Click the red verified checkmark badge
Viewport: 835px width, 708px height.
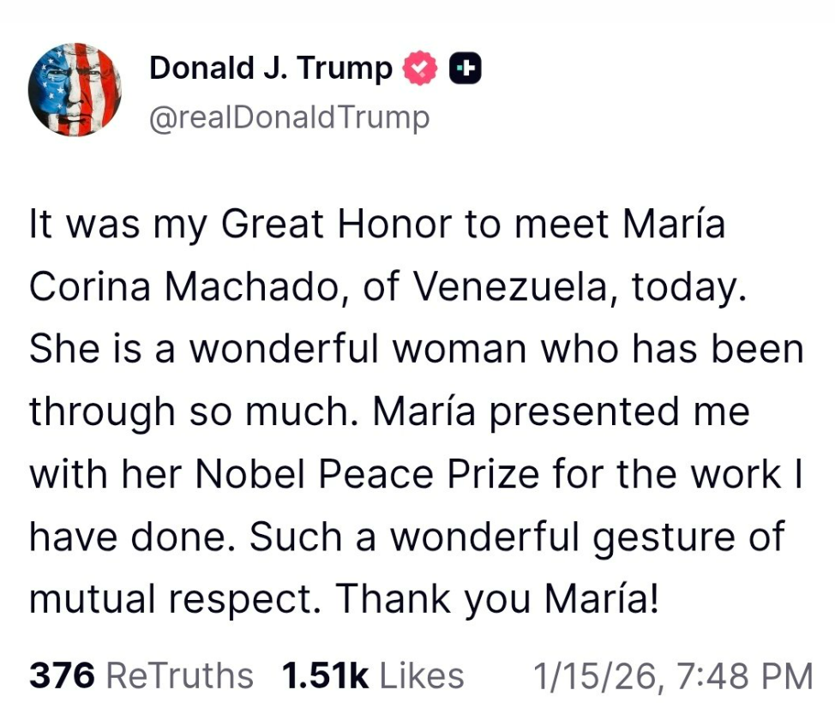(x=421, y=69)
